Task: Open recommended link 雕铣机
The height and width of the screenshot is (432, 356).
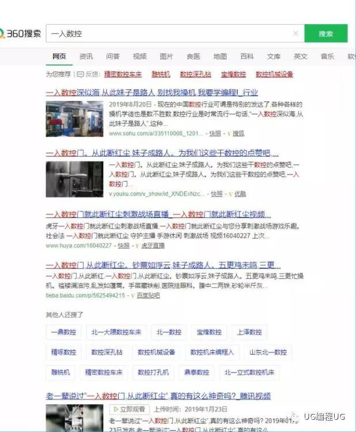Action: pos(161,74)
